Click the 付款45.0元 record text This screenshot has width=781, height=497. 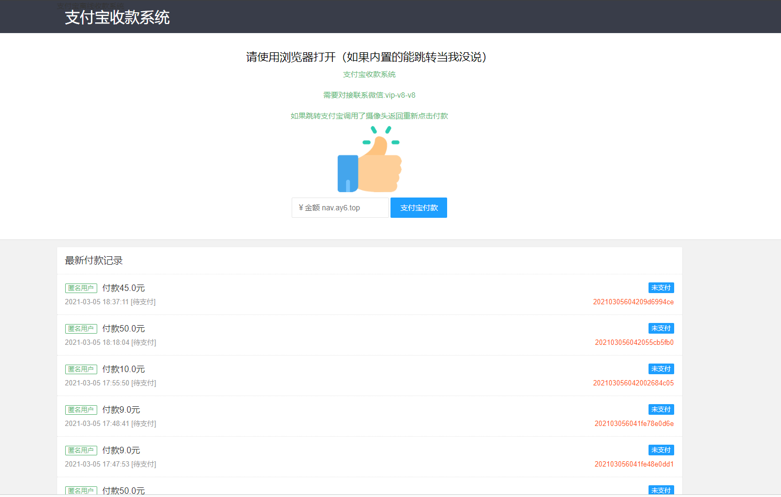(123, 288)
